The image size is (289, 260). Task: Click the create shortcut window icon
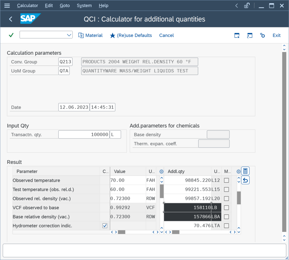(249, 35)
